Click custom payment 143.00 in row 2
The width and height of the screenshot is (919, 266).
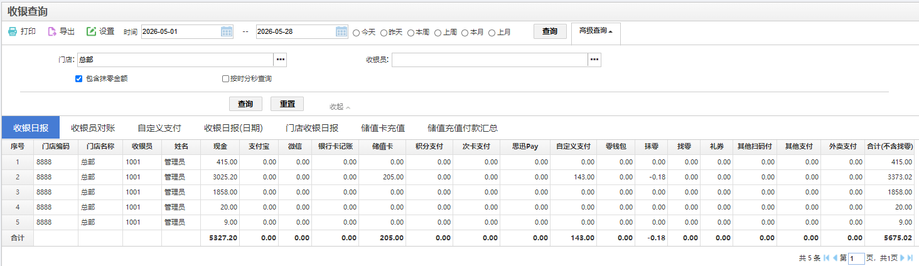584,177
